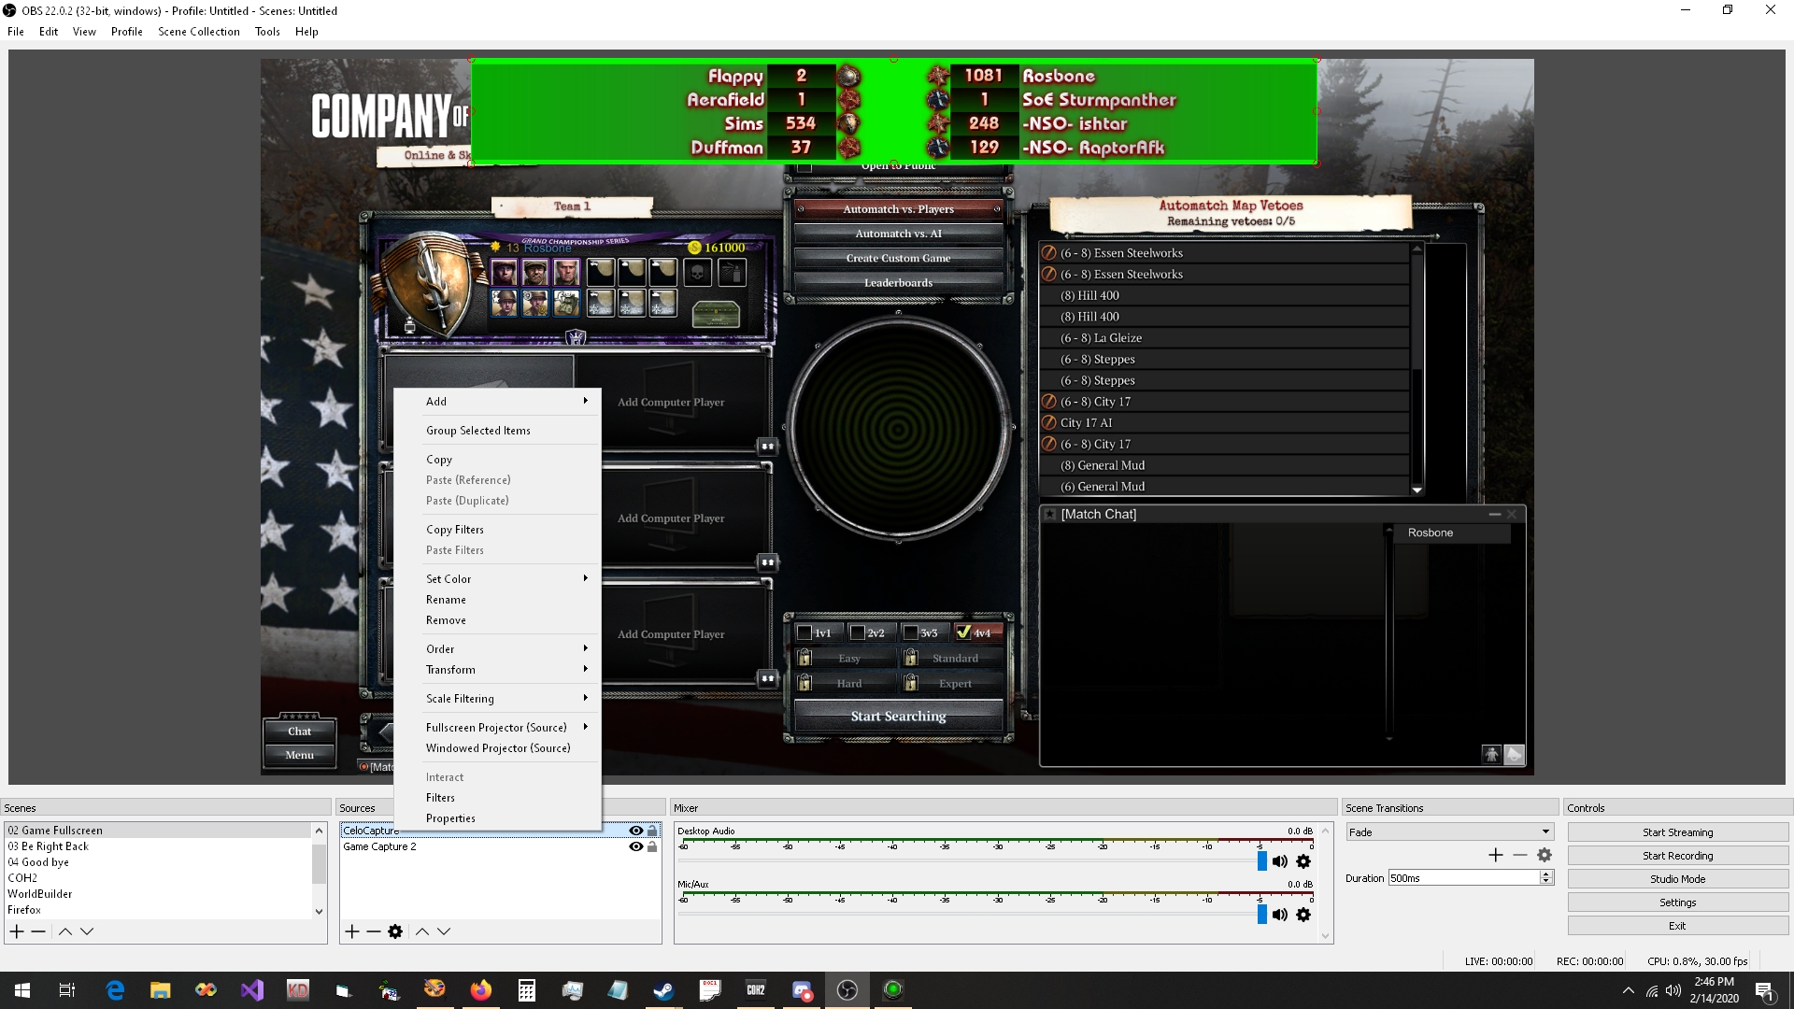Screen dimensions: 1794x1009
Task: Mute the Desktop Audio speaker icon
Action: pos(1280,861)
